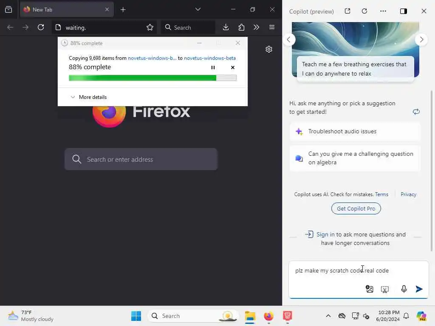Choose challenging algebra question suggestion
The image size is (435, 326).
tap(355, 158)
